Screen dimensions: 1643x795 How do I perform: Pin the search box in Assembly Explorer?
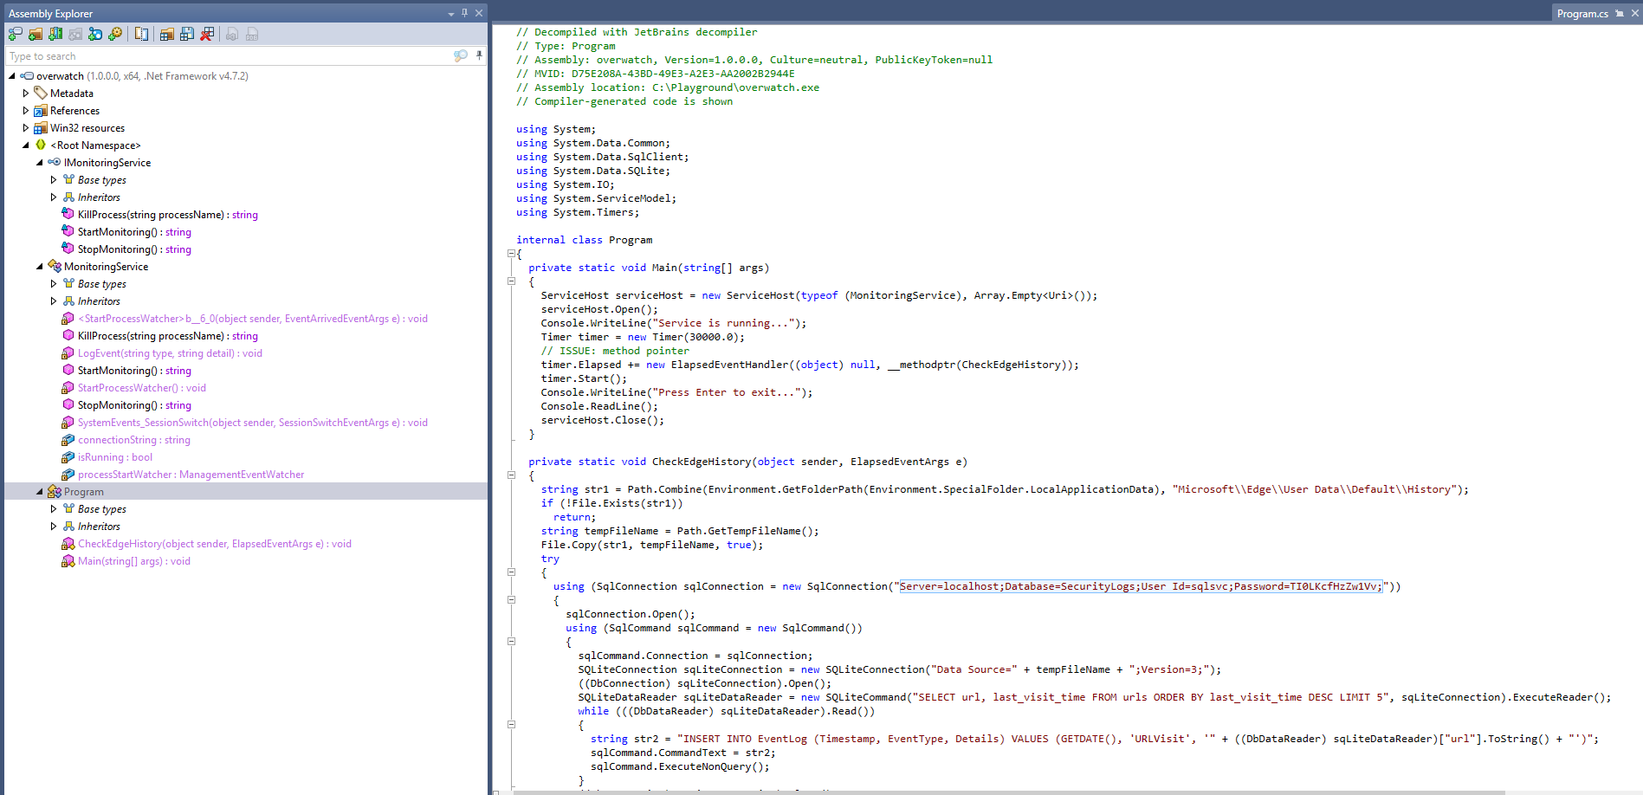pos(479,55)
